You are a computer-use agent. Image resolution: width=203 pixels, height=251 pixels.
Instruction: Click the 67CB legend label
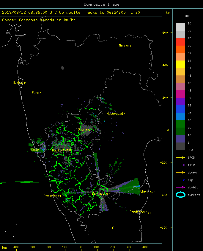pos(191,157)
